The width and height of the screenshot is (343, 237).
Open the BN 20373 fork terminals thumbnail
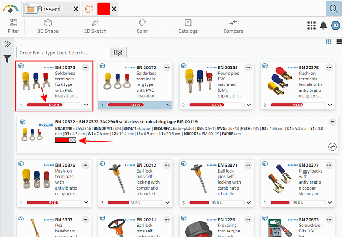(x=36, y=81)
